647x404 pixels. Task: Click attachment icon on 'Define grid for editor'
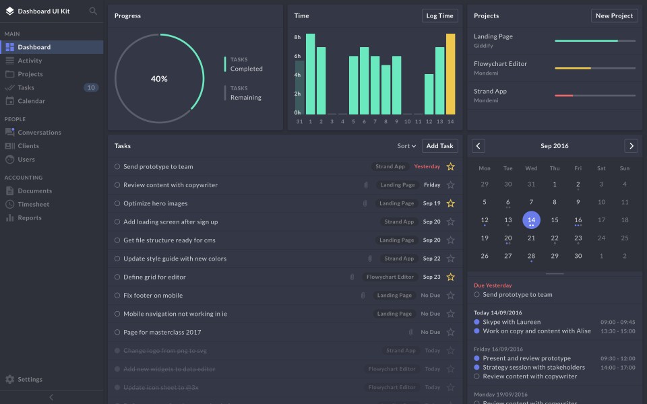[352, 277]
